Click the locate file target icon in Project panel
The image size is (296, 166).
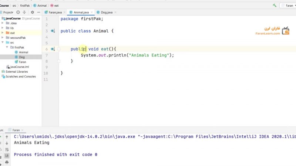point(18,12)
